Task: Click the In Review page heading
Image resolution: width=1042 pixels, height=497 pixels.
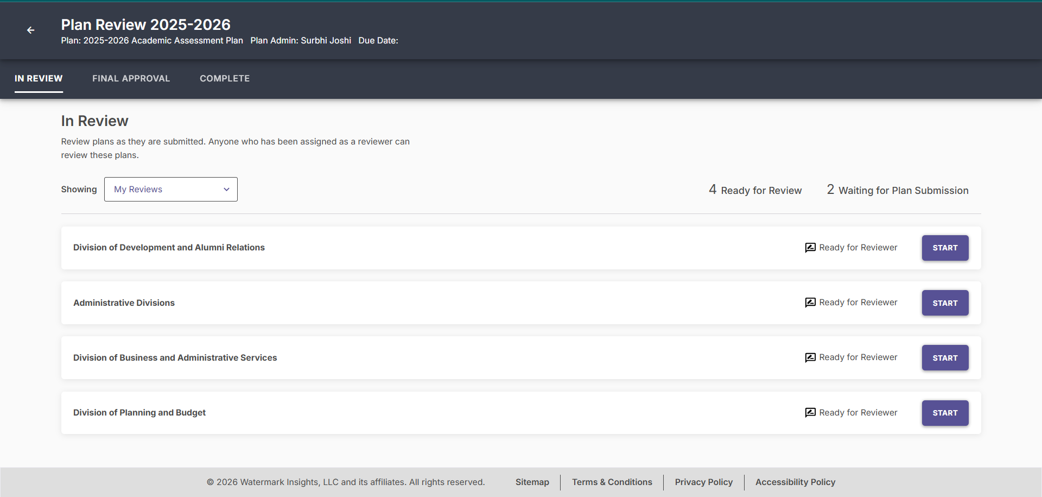Action: pyautogui.click(x=94, y=121)
